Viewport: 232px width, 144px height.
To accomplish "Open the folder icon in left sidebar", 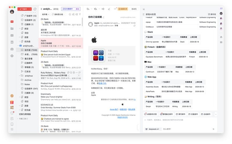I will (x=12, y=28).
